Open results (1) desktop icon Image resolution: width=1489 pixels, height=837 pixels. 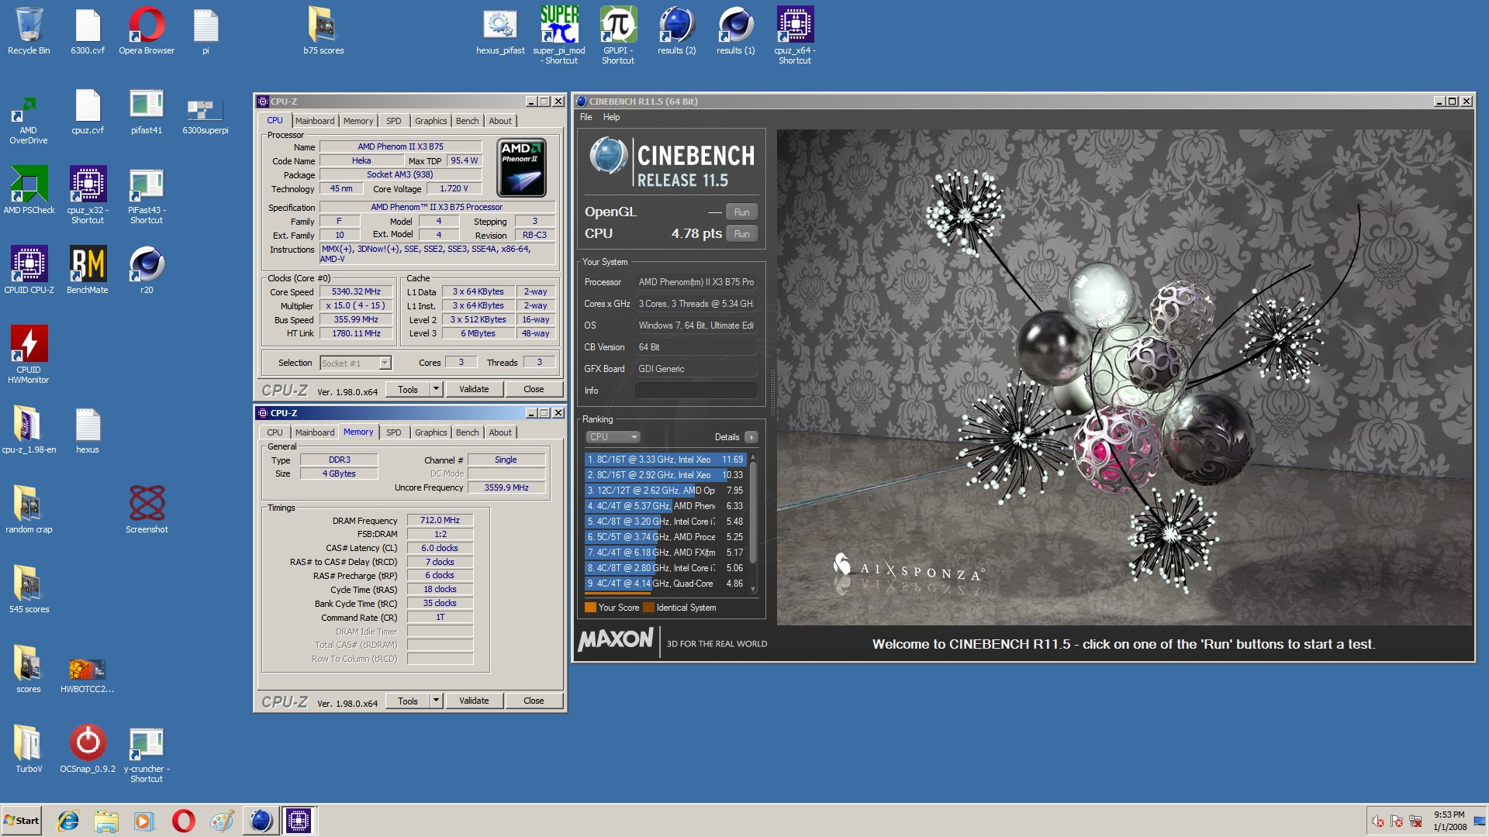click(x=736, y=31)
